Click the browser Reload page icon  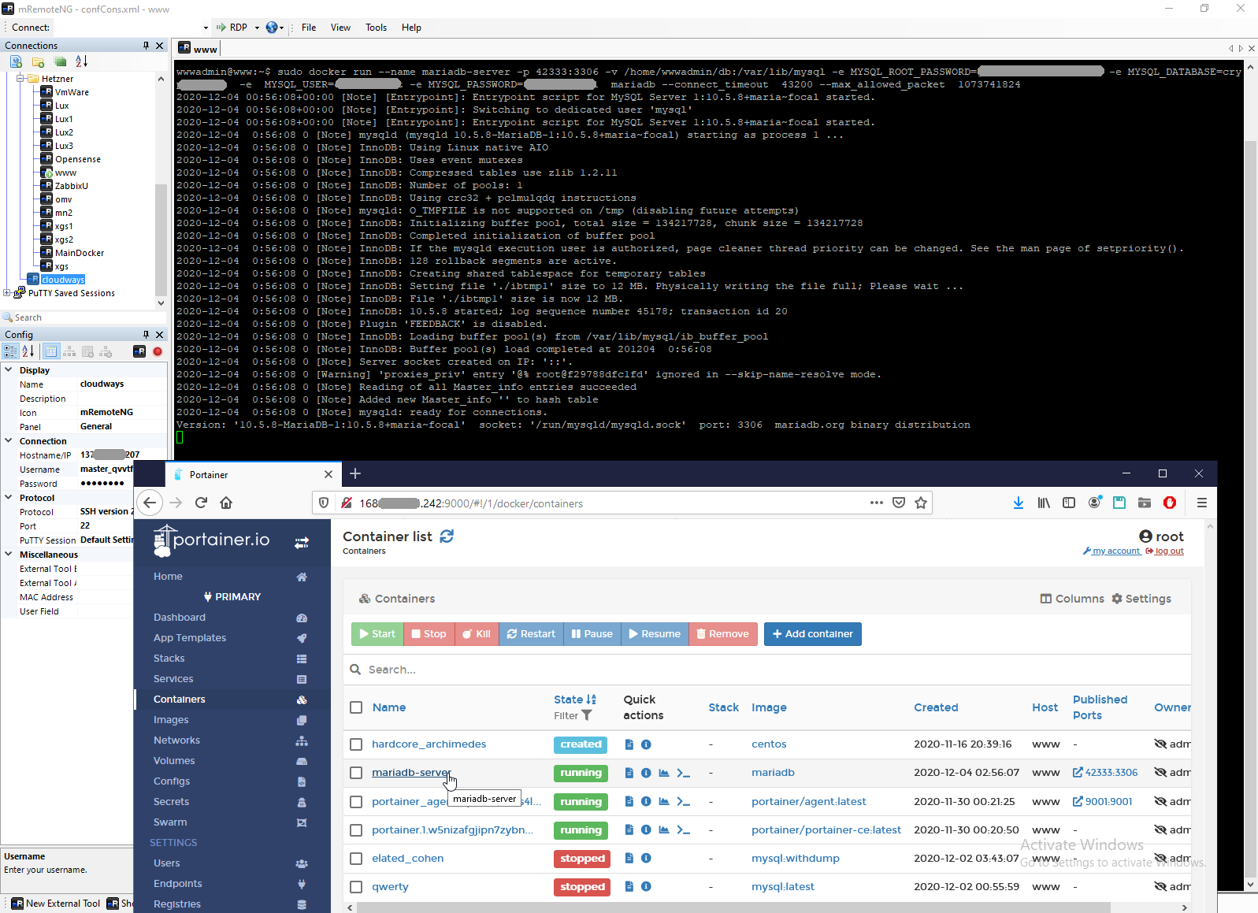tap(202, 503)
